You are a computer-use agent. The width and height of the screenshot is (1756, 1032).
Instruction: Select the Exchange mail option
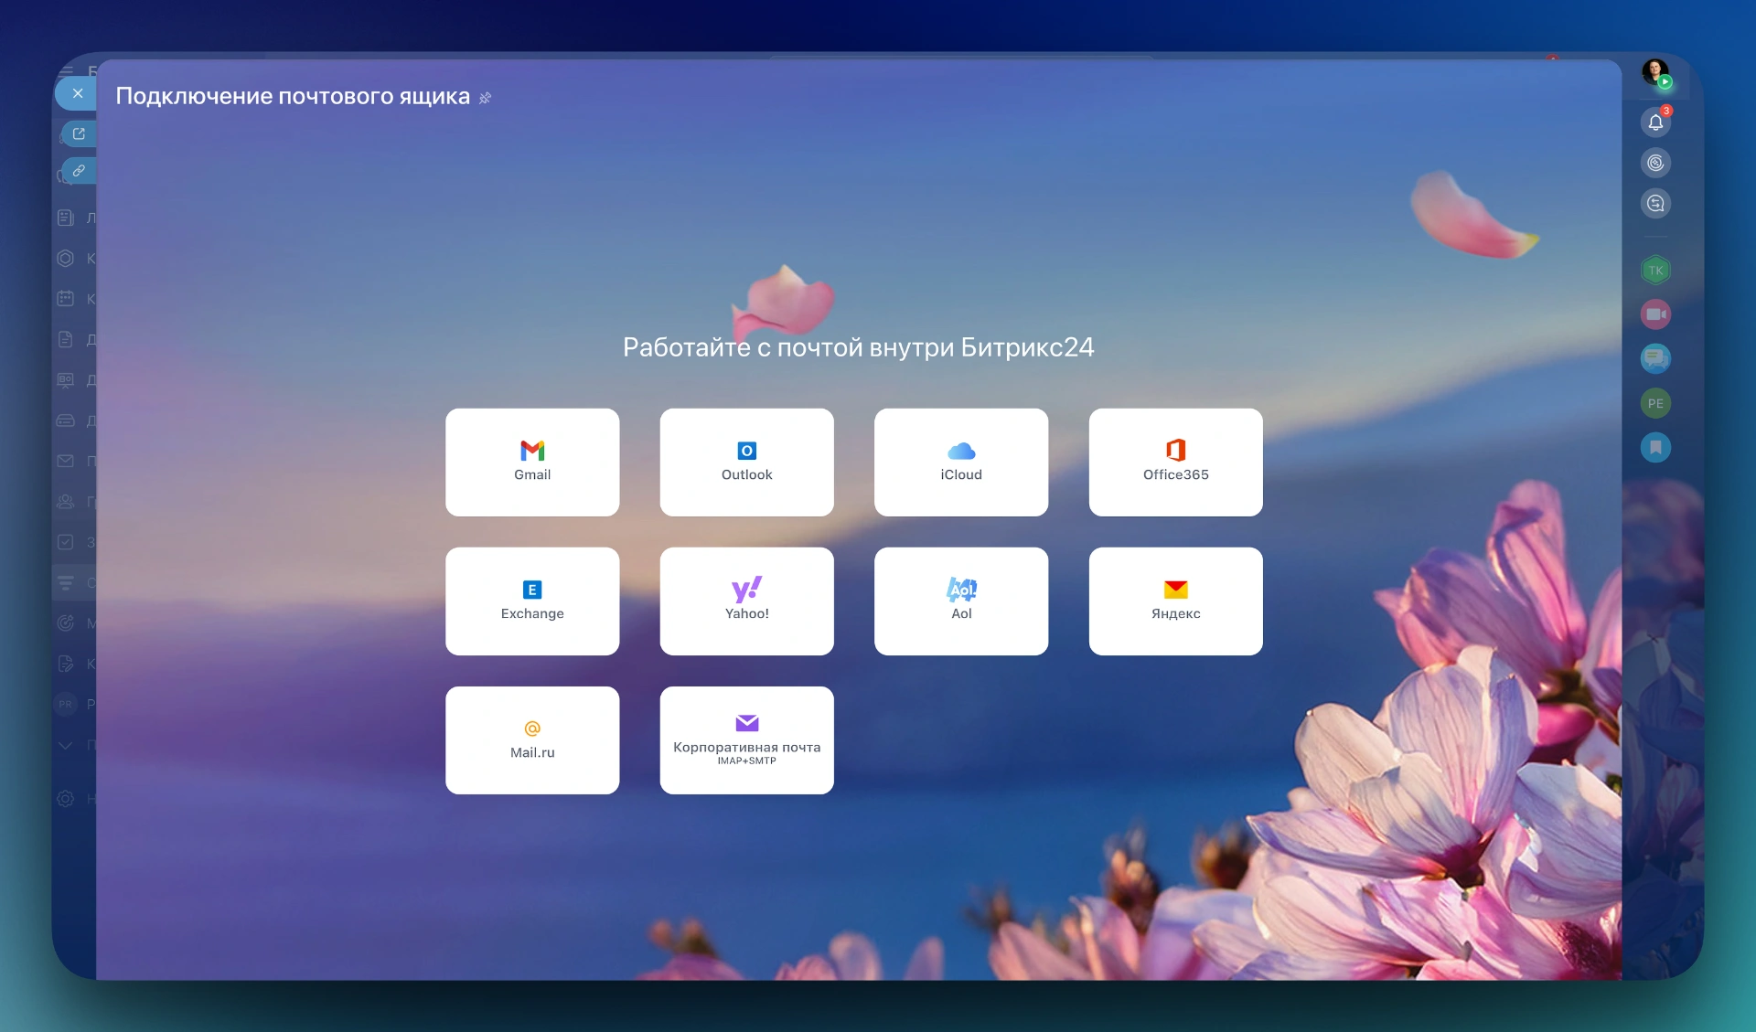coord(532,601)
